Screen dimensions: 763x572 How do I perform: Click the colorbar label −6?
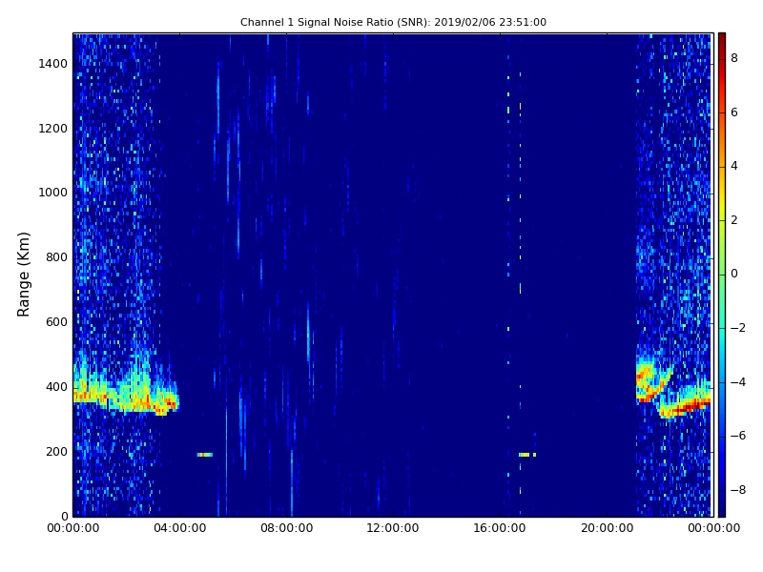click(x=738, y=436)
